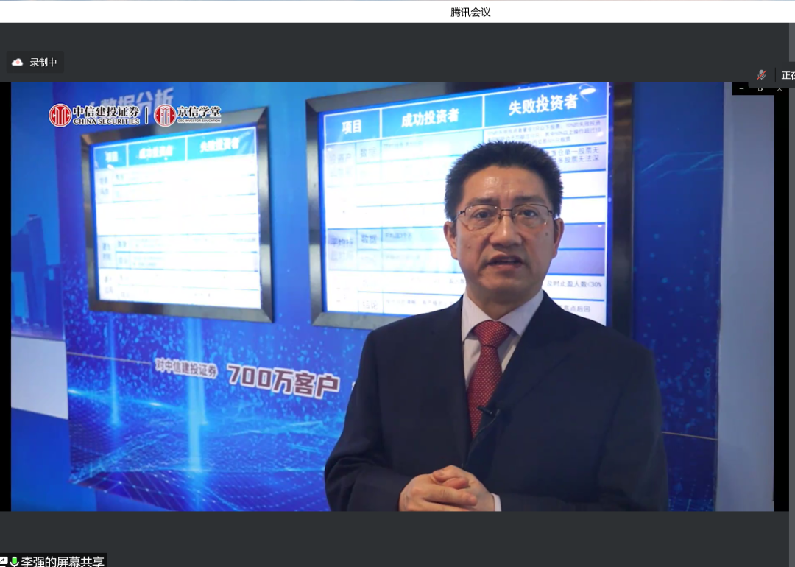The height and width of the screenshot is (567, 795).
Task: Click the cloud recording icon
Action: [x=18, y=63]
